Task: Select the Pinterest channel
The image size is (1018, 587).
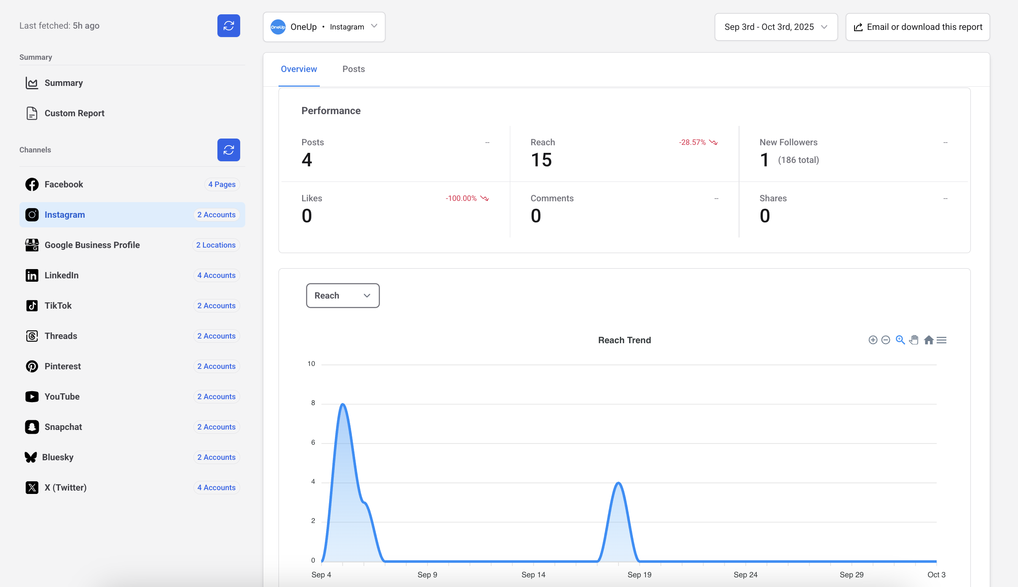Action: tap(63, 366)
